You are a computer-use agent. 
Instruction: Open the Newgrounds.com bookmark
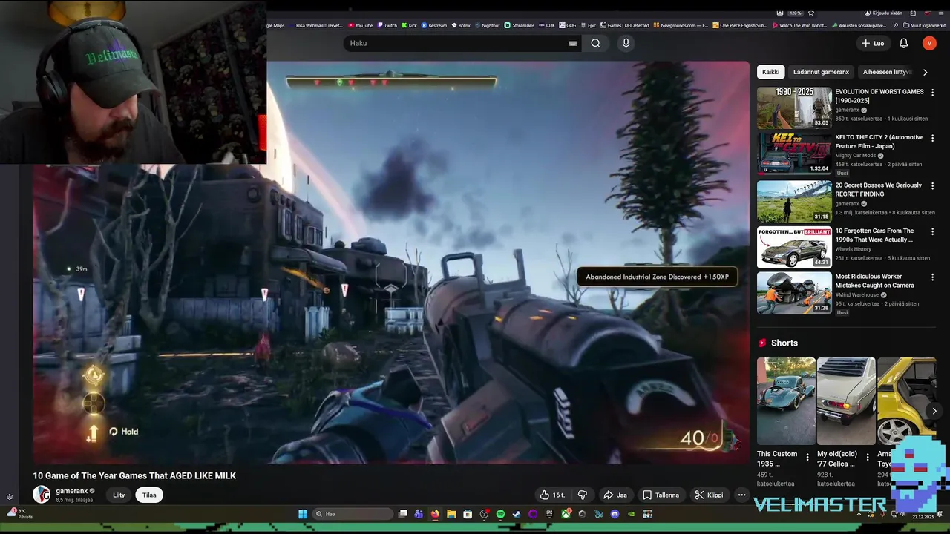pos(681,25)
